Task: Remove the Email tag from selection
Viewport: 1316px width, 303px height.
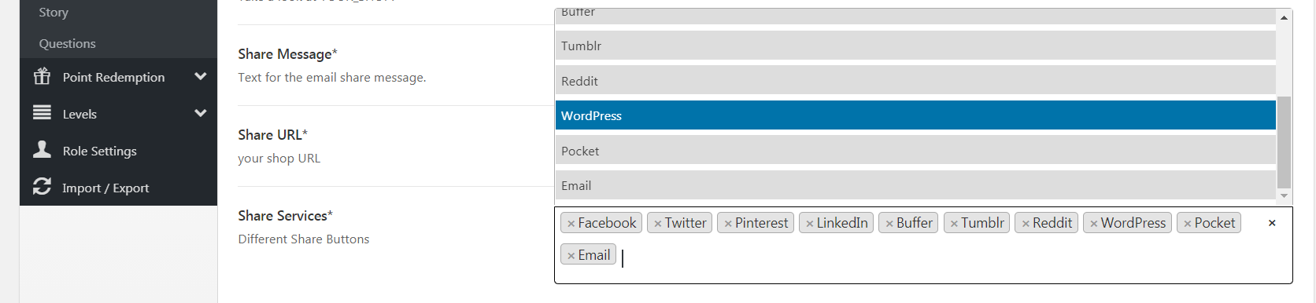Action: pos(571,256)
